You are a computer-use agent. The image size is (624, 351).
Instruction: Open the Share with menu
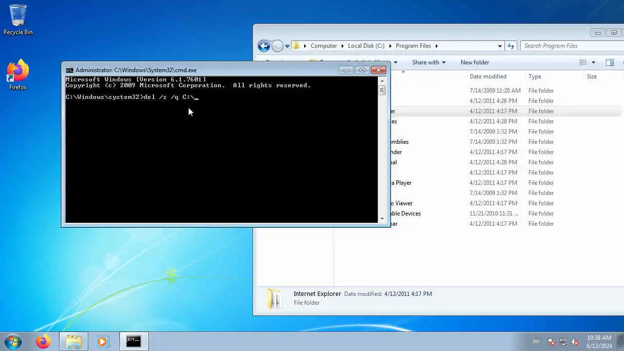pyautogui.click(x=429, y=62)
